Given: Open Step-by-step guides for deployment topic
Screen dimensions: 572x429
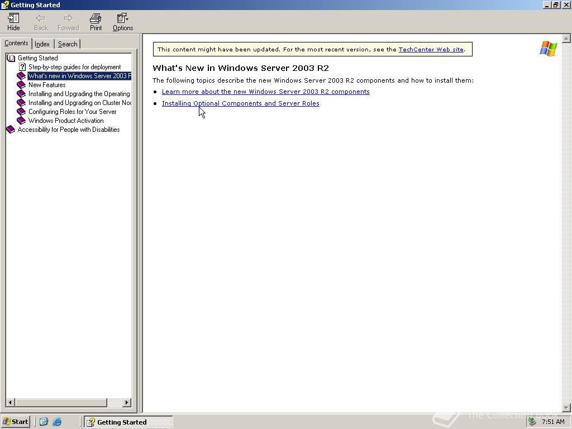Looking at the screenshot, I should [74, 67].
